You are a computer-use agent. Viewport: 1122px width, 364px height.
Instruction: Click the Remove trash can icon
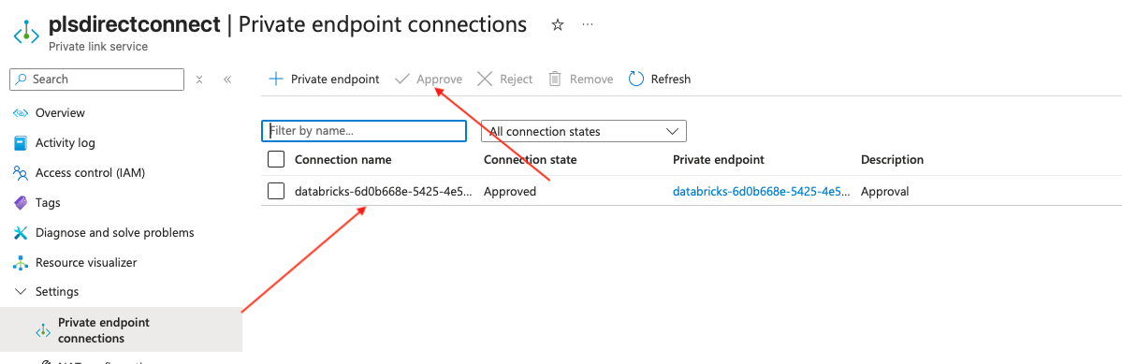[555, 79]
